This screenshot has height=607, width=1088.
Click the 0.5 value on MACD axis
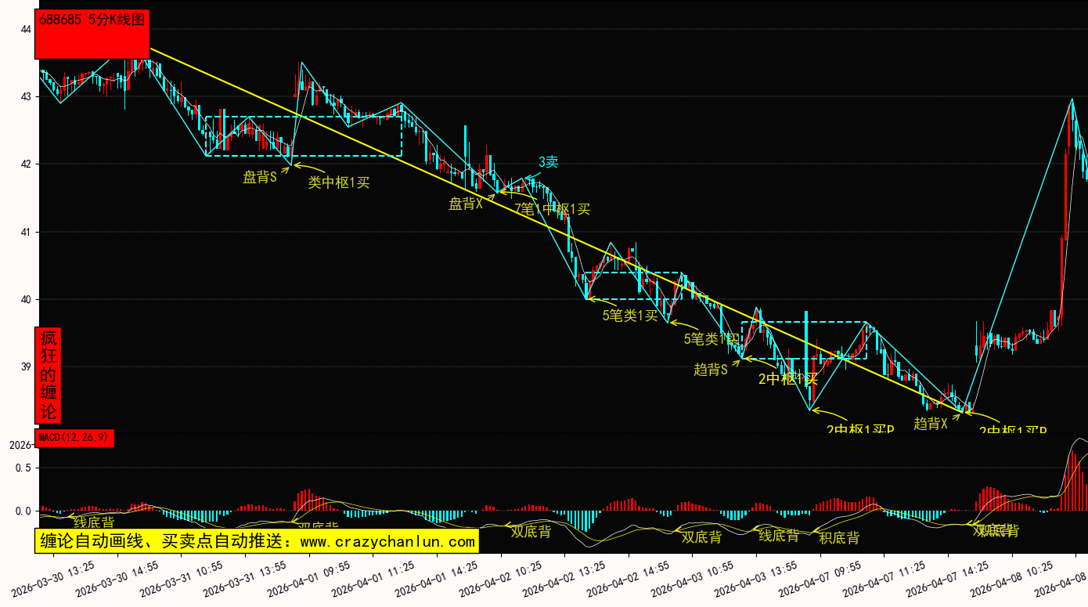click(23, 468)
